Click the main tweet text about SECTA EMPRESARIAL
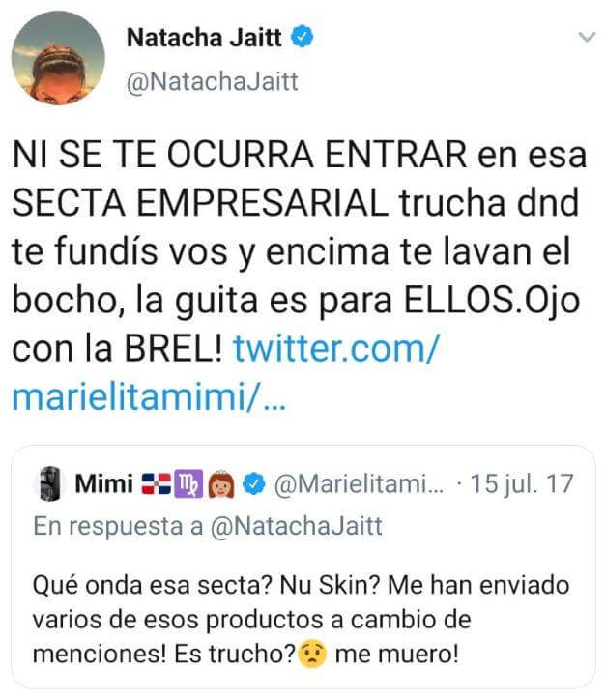Viewport: 606px width, 699px height. click(x=299, y=251)
